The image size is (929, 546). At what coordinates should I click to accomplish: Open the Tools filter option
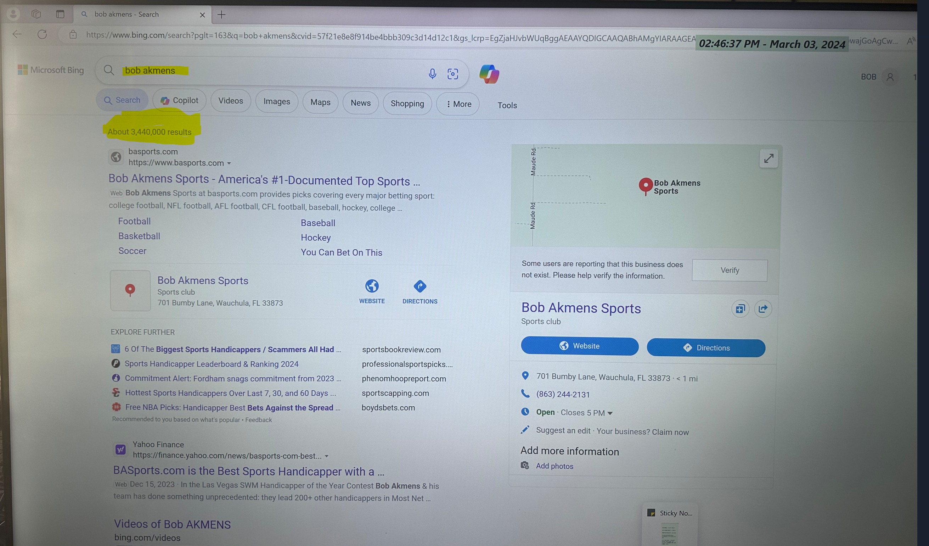click(x=507, y=106)
